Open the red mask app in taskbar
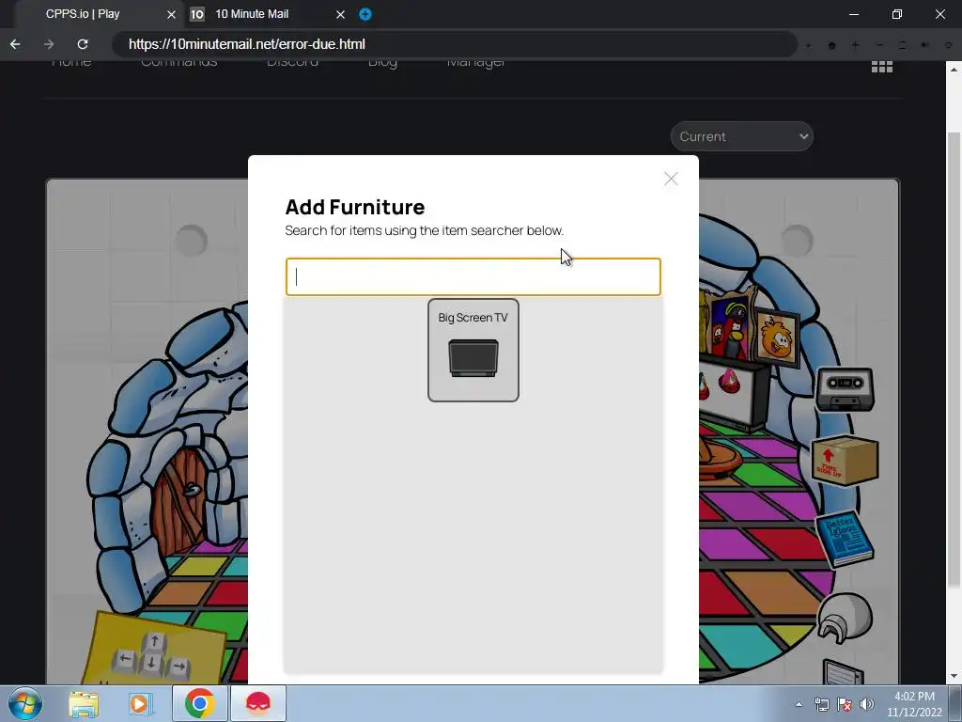Viewport: 962px width, 722px height. (x=258, y=703)
